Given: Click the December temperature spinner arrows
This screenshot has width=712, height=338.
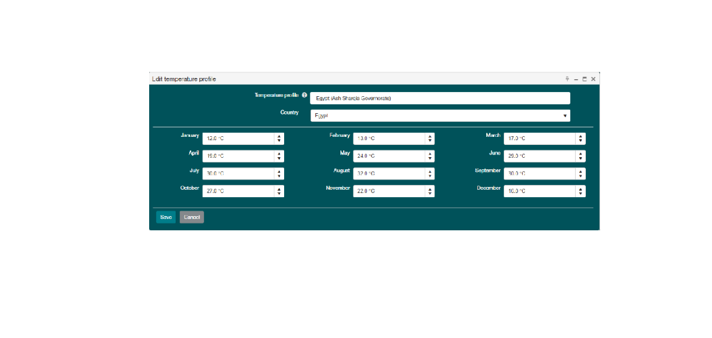Looking at the screenshot, I should [x=580, y=191].
